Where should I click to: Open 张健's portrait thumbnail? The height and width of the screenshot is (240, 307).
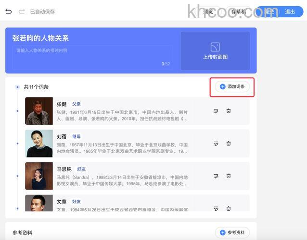[39, 111]
